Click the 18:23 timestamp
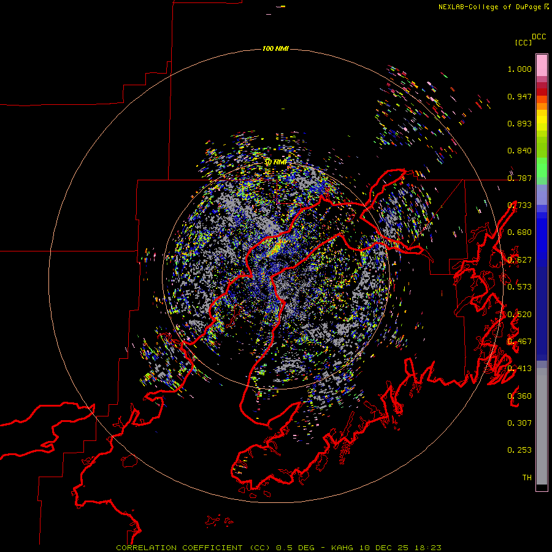 427,548
